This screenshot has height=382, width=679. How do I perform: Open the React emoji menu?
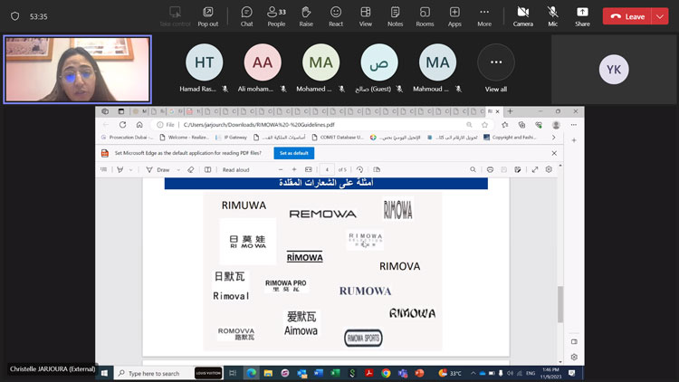click(x=336, y=15)
